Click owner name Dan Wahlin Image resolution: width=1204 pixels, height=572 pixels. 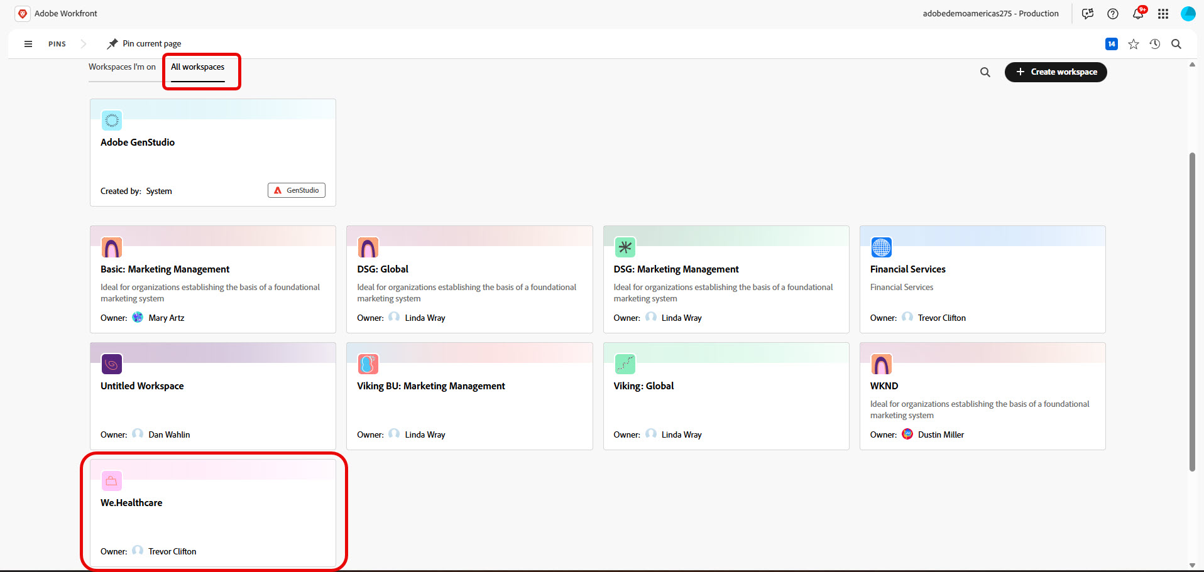[169, 435]
